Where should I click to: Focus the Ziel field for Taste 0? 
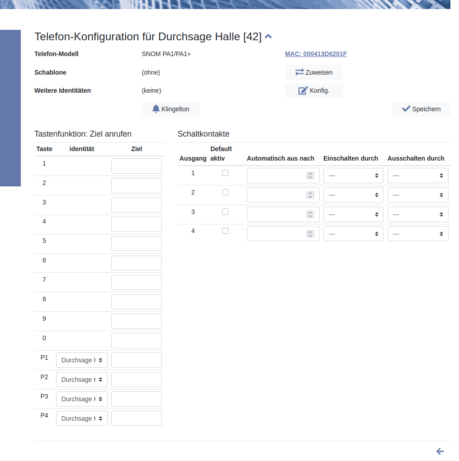click(x=137, y=341)
